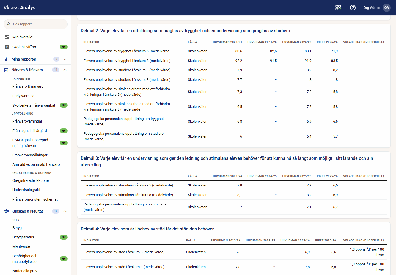Click the count badge 11 on Närvaro & frånvaro
Image resolution: width=396 pixels, height=275 pixels.
pyautogui.click(x=56, y=70)
